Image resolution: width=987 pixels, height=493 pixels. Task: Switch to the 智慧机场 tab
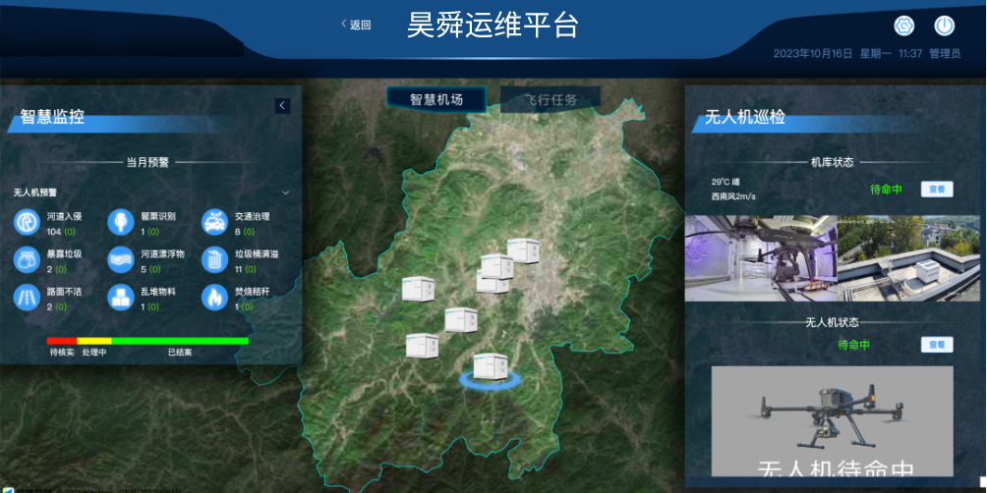(435, 99)
